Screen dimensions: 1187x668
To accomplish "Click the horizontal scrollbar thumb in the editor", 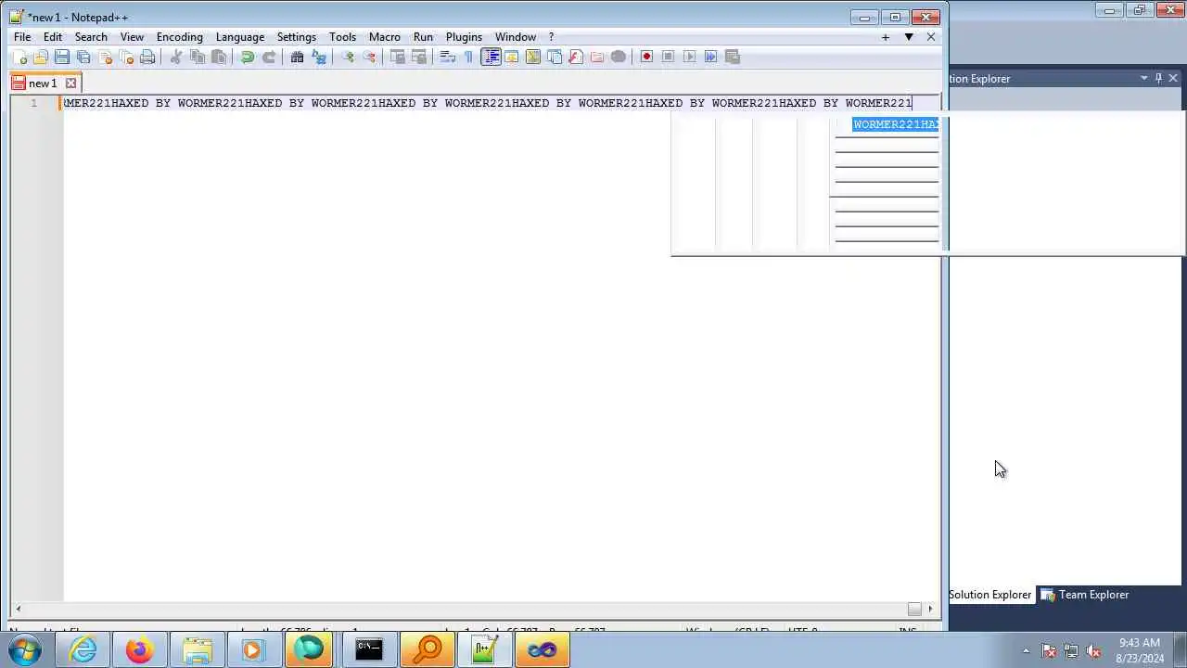I will pos(914,609).
